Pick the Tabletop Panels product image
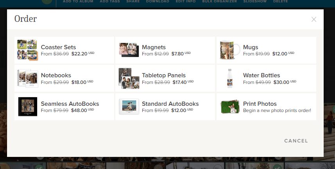The width and height of the screenshot is (335, 169). tap(128, 78)
